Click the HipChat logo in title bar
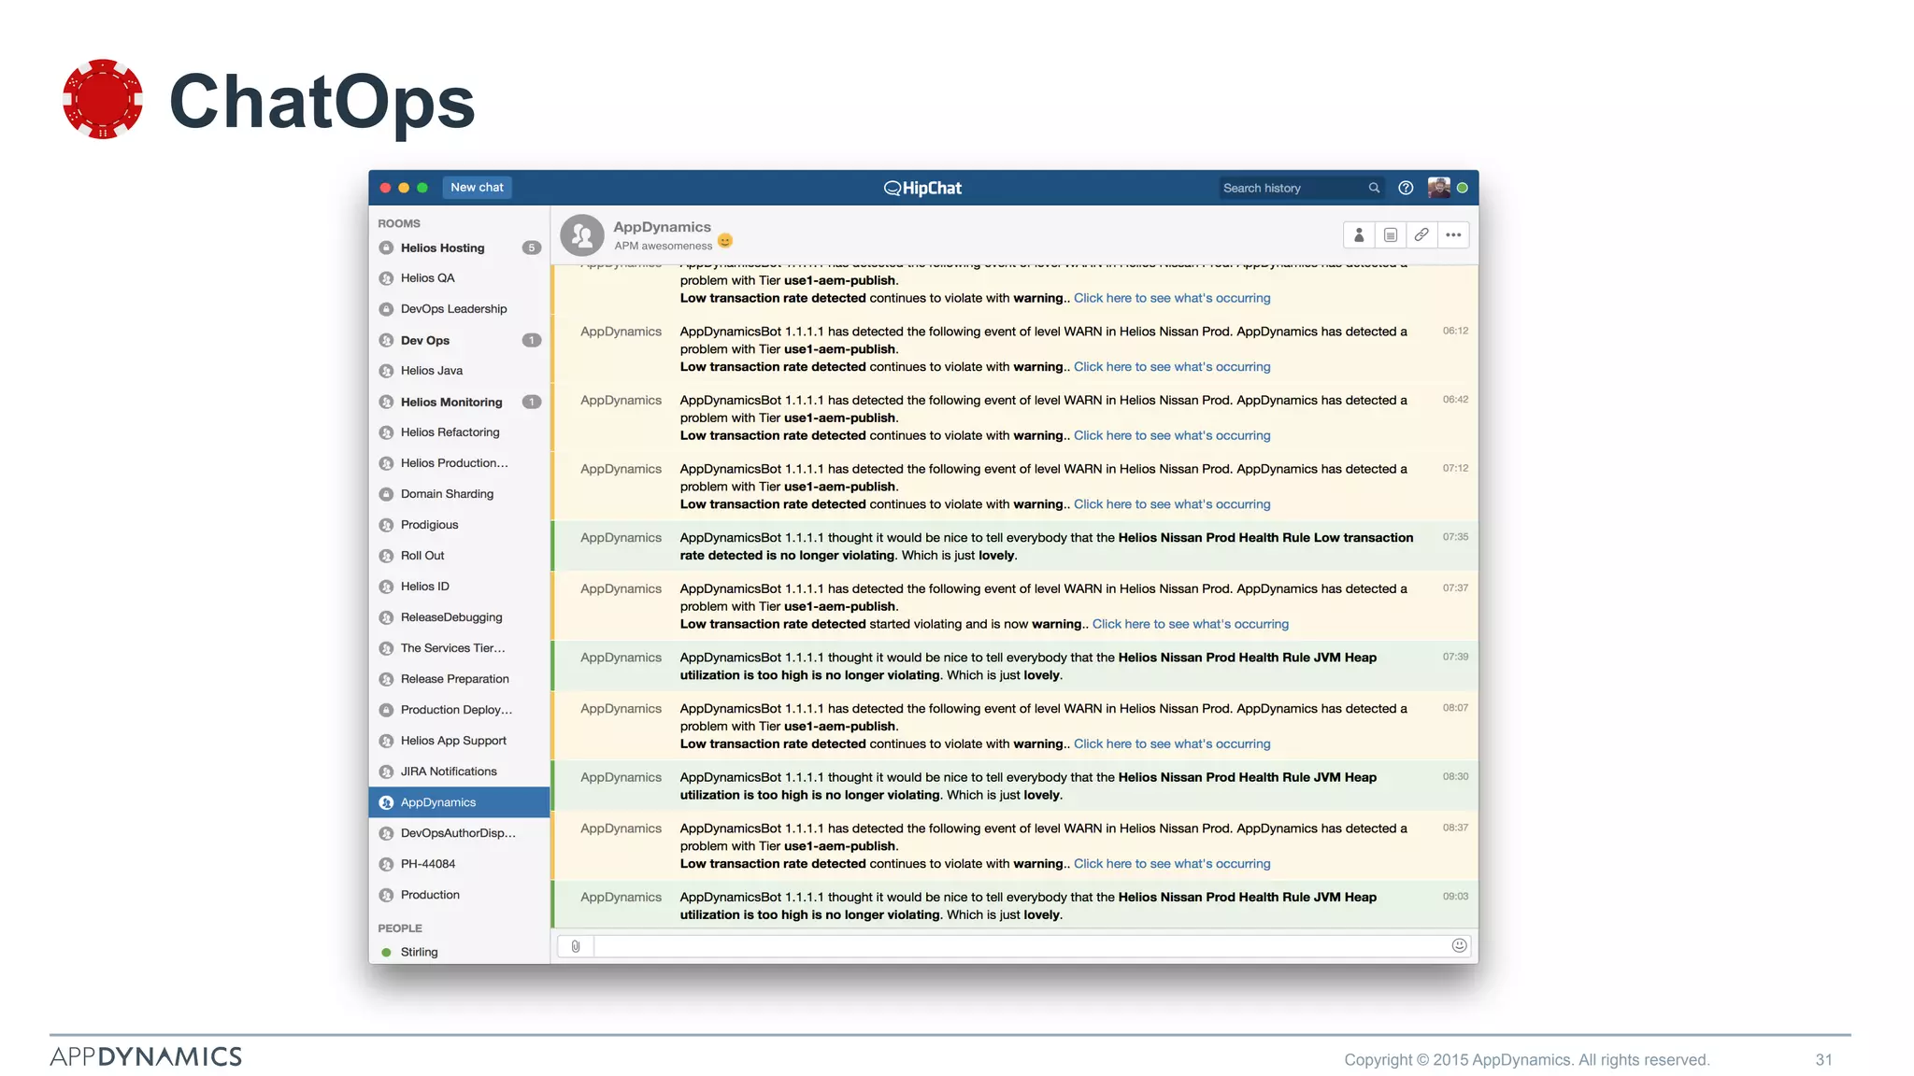Screen dimensions: 1914x1076 tap(922, 188)
